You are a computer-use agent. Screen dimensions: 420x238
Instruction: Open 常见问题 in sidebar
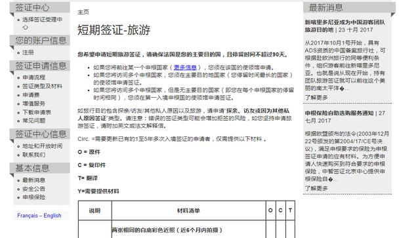click(x=33, y=121)
